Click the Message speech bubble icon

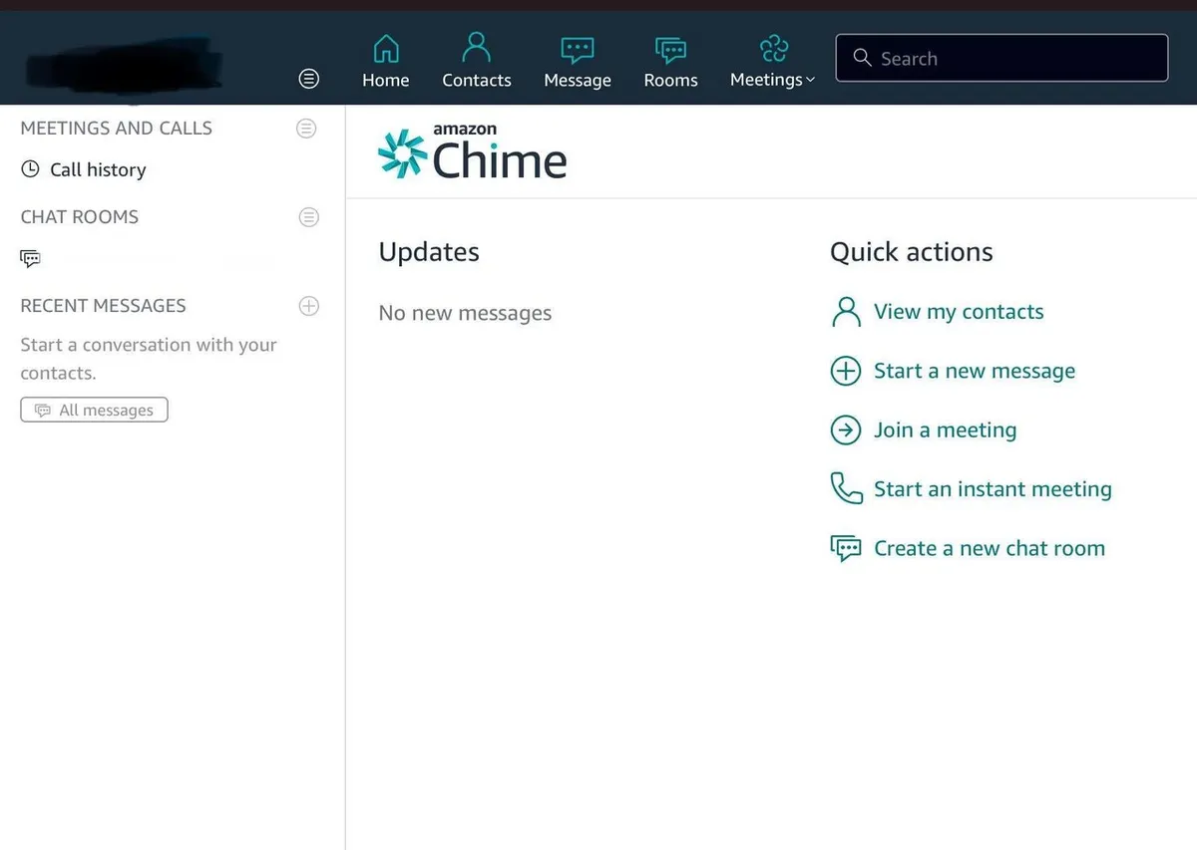coord(577,50)
